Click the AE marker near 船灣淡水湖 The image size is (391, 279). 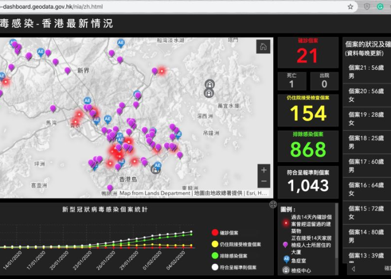click(121, 43)
